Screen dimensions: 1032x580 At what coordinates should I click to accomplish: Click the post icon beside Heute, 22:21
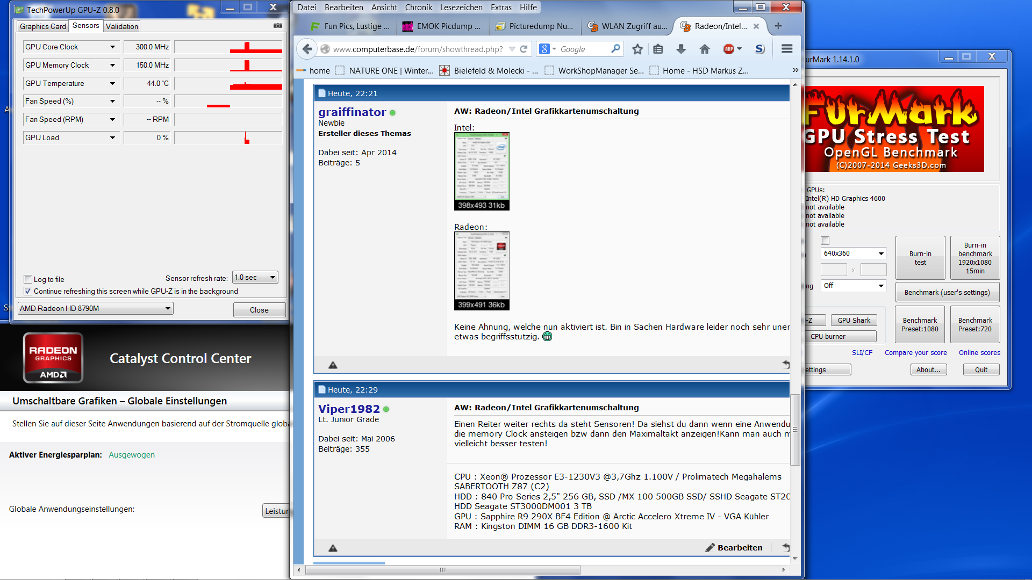tap(322, 93)
